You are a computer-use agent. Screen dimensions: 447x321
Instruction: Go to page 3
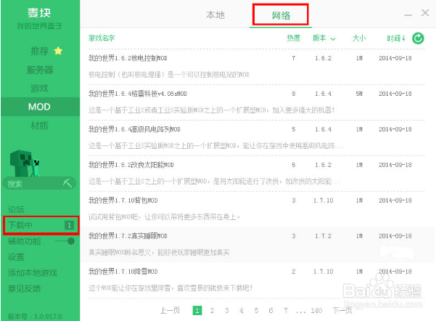pos(226,310)
